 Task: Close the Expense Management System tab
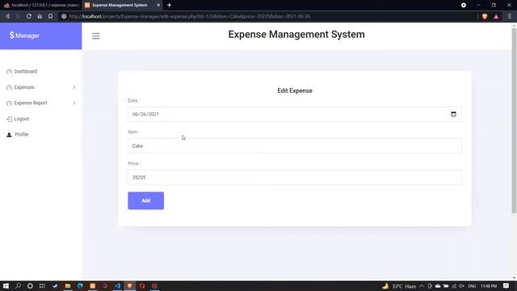[158, 5]
